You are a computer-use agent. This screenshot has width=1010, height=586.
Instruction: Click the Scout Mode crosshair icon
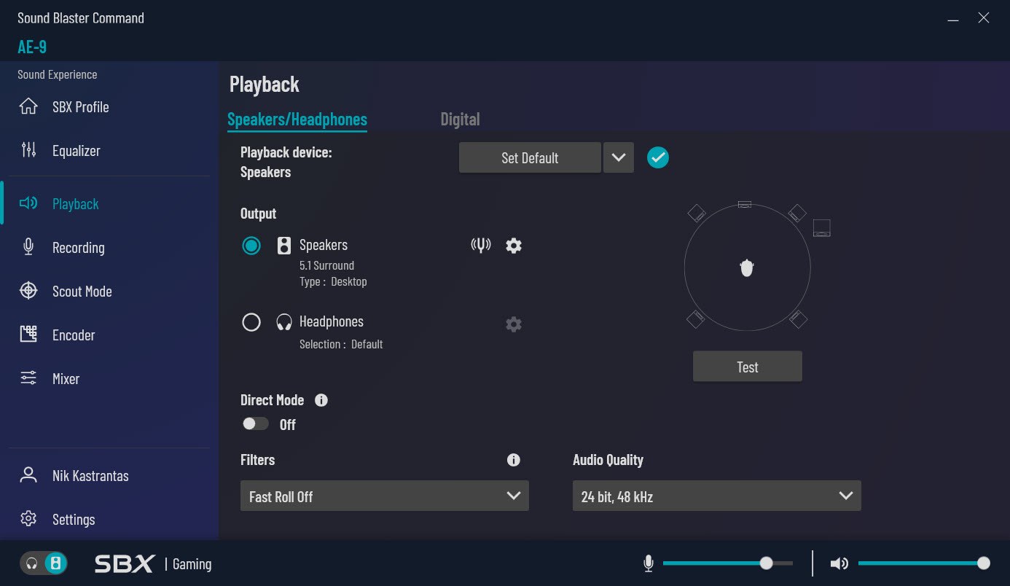(x=28, y=291)
